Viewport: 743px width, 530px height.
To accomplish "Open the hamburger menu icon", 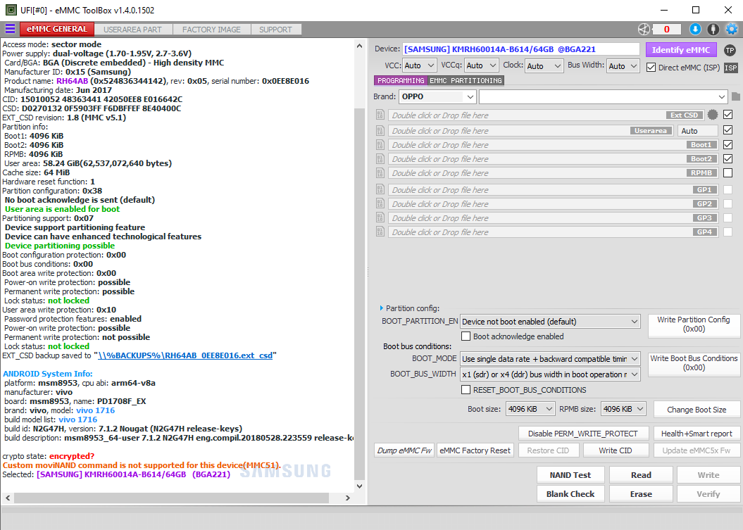I will pos(10,29).
